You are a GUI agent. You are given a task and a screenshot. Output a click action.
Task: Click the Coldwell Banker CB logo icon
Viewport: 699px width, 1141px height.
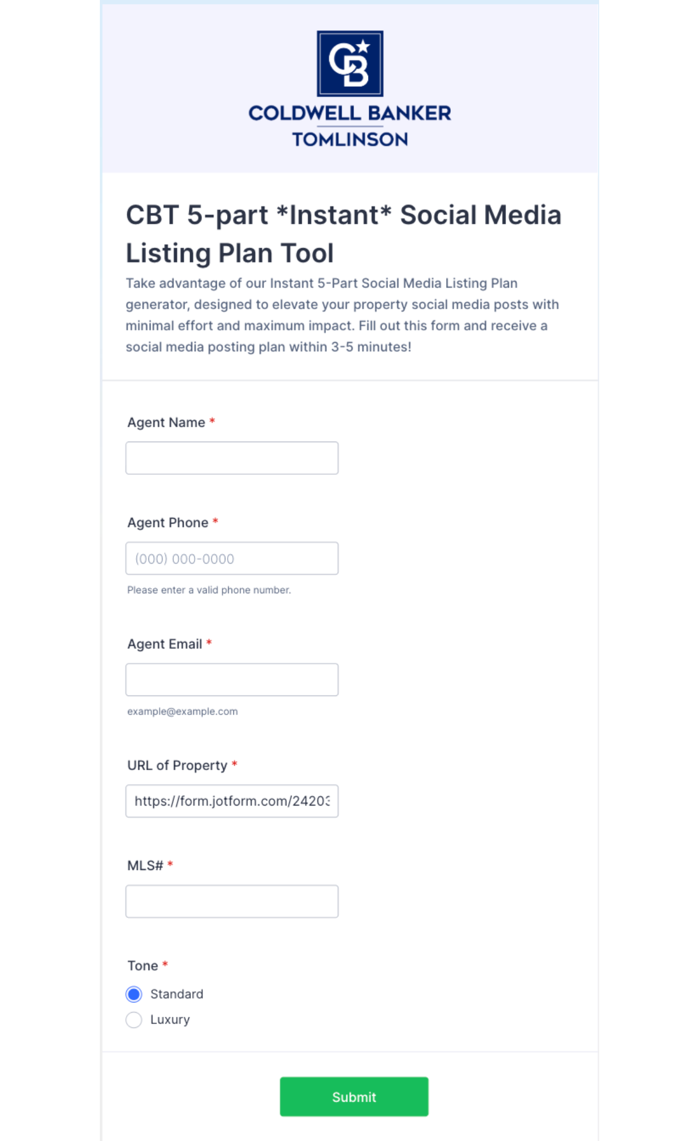click(x=350, y=63)
